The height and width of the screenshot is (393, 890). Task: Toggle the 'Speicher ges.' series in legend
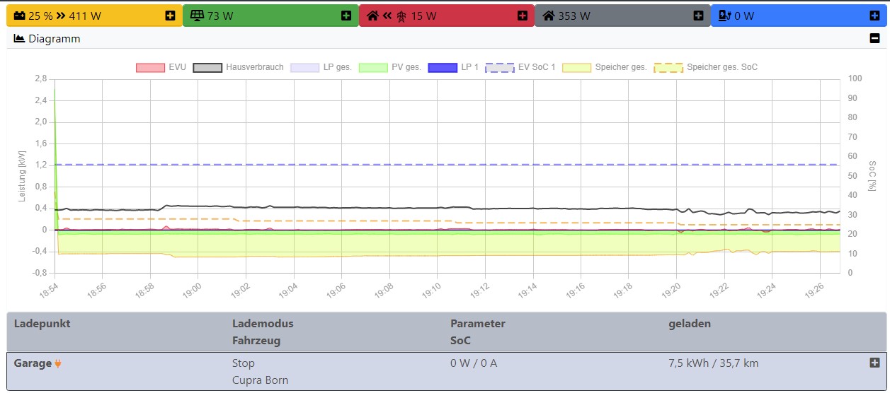pos(605,67)
